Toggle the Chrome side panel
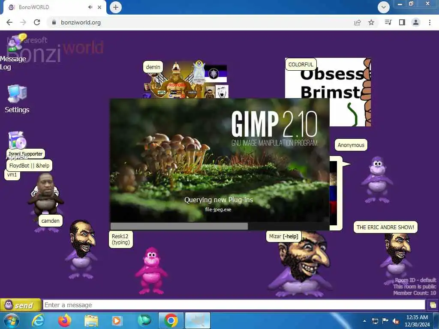Image resolution: width=439 pixels, height=329 pixels. coord(402,22)
